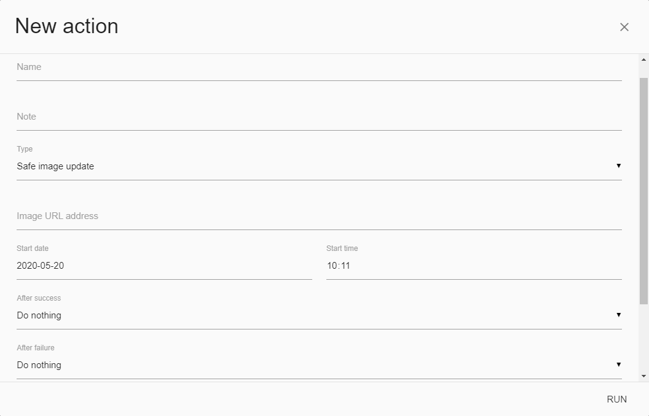The height and width of the screenshot is (416, 649).
Task: Click the New action dialog title
Action: point(67,26)
